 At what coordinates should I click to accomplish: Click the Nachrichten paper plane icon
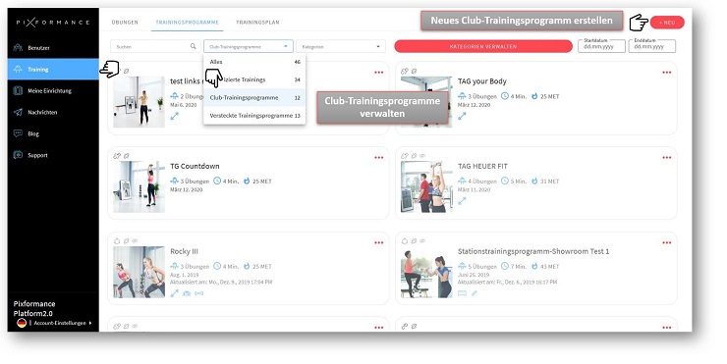pyautogui.click(x=18, y=112)
